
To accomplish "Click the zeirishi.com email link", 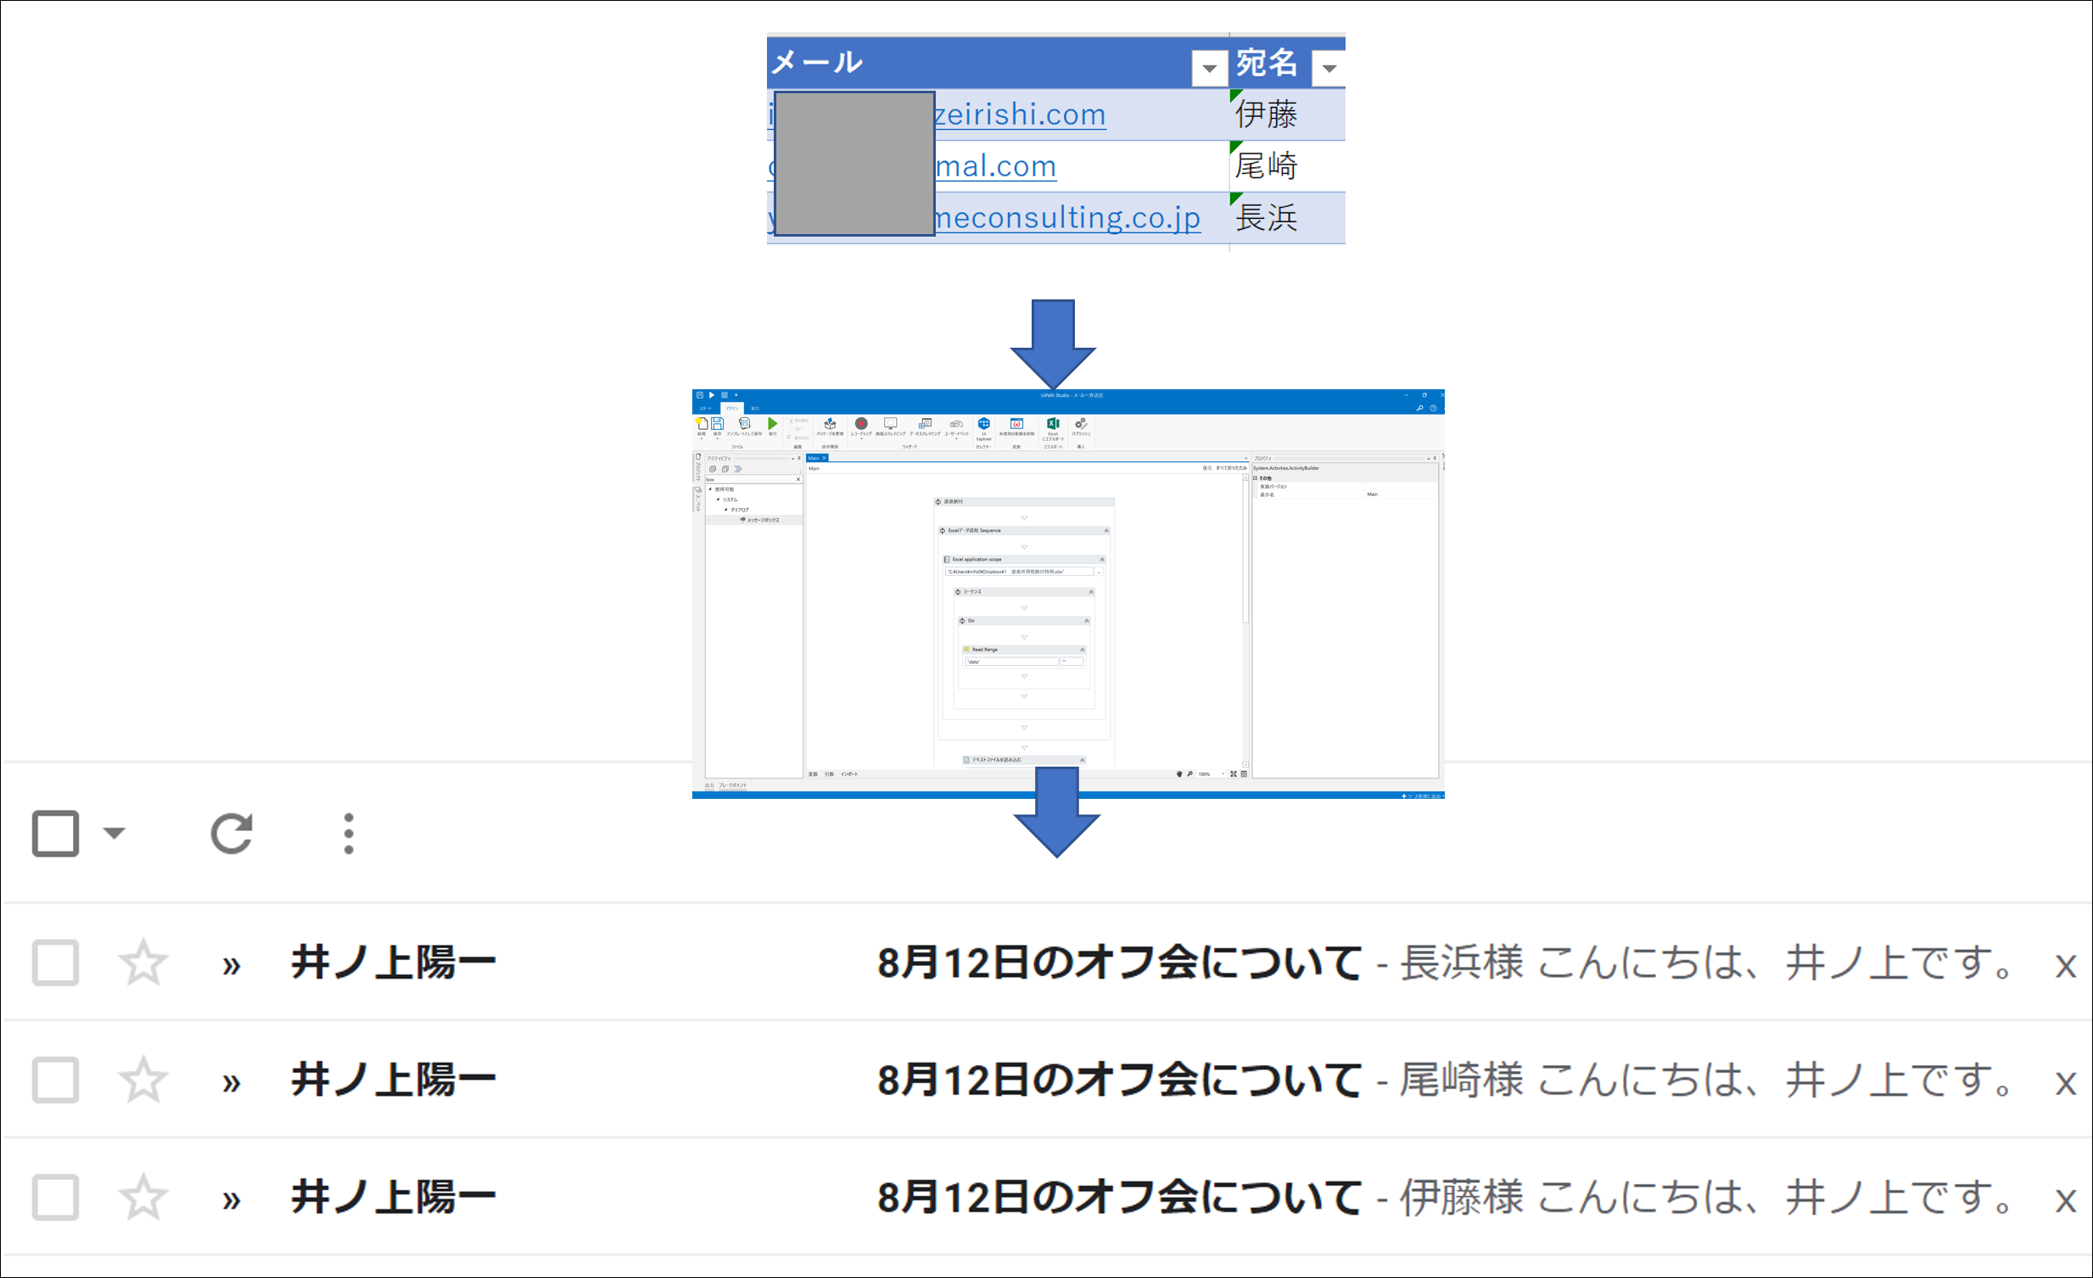I will pos(1020,114).
